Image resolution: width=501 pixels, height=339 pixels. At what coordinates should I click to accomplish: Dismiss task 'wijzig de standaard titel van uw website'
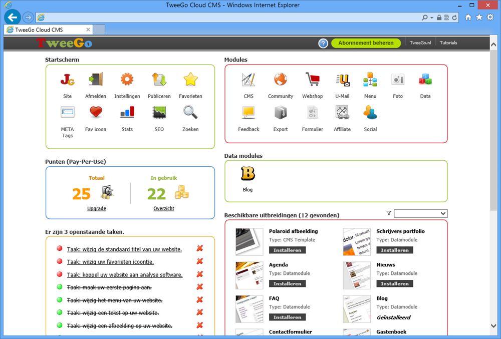[x=200, y=248]
